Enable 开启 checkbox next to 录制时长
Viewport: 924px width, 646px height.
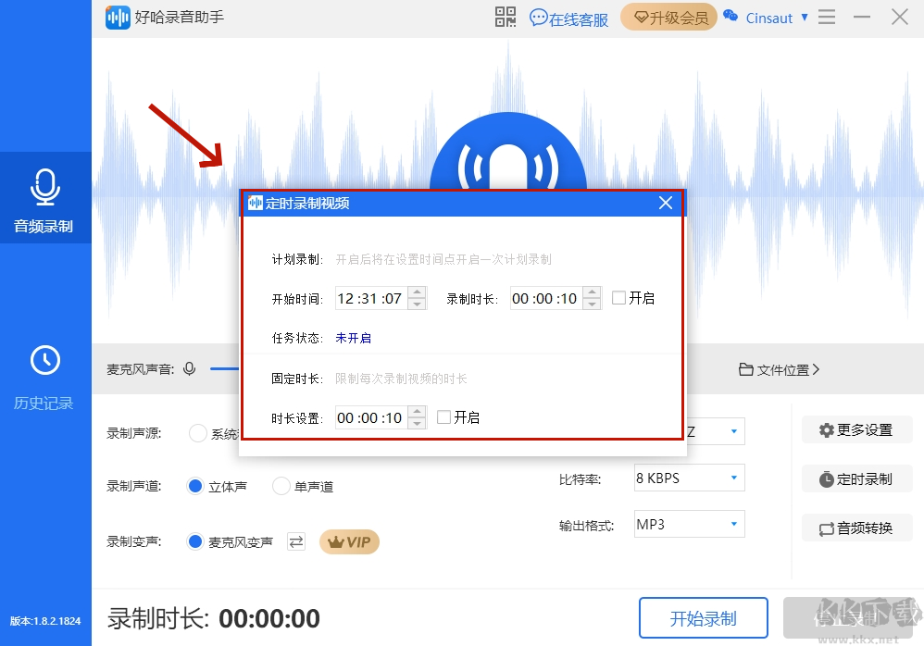(x=617, y=298)
